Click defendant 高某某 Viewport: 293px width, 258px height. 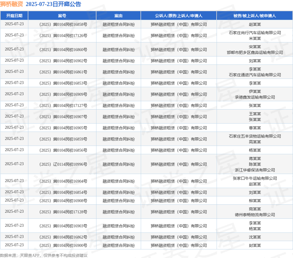coord(255,142)
